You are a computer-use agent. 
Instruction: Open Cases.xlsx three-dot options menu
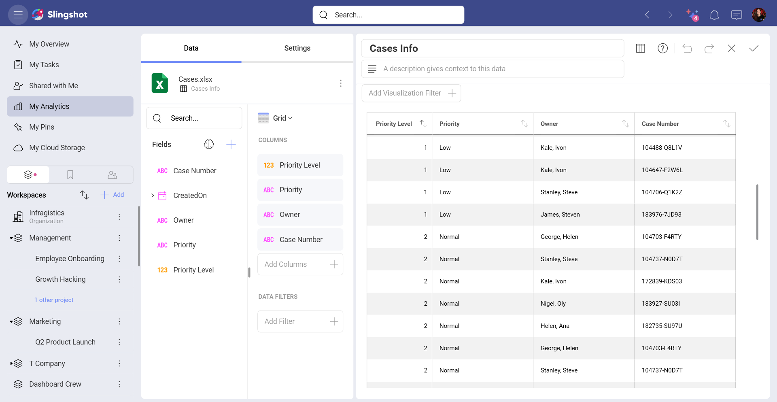(341, 83)
